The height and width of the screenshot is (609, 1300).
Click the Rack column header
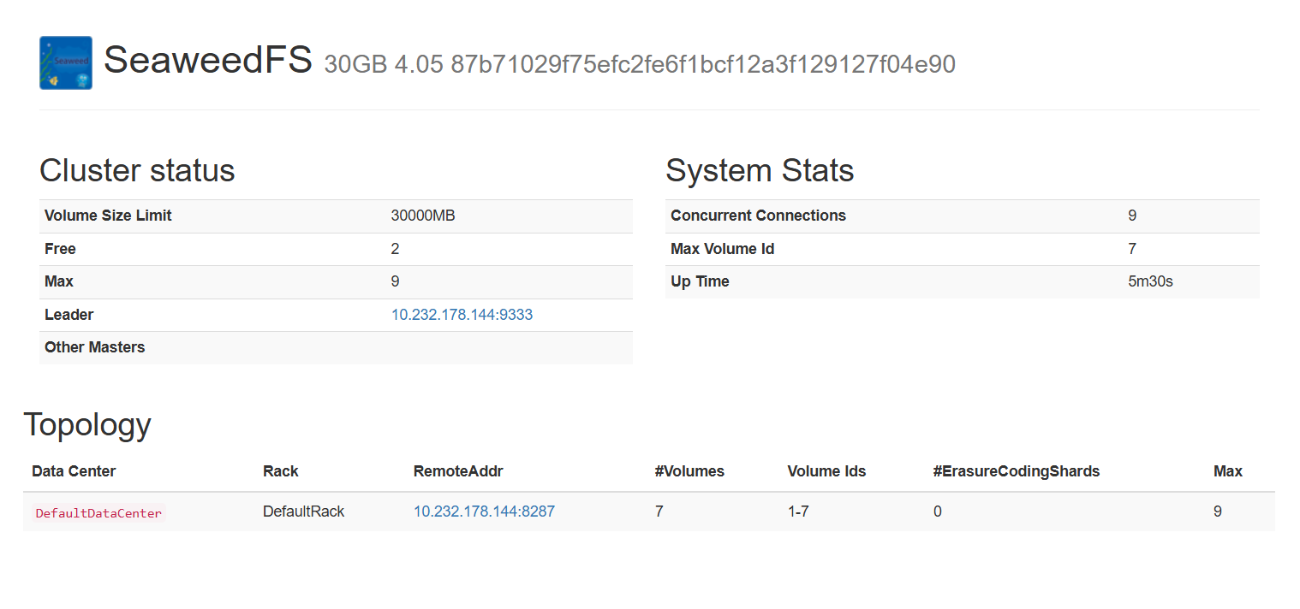coord(281,471)
